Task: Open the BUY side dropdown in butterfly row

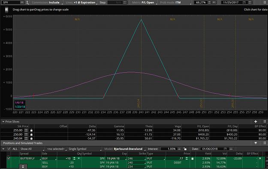Action: click(49, 158)
